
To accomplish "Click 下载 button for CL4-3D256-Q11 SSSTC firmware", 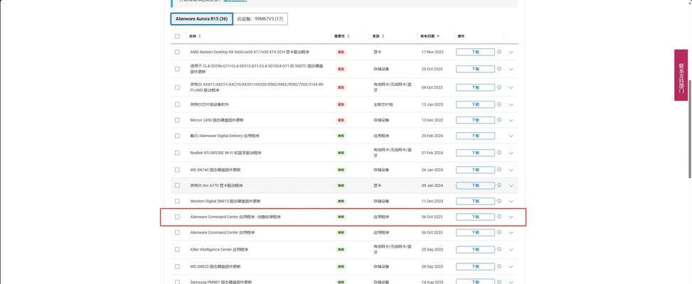I will 475,69.
